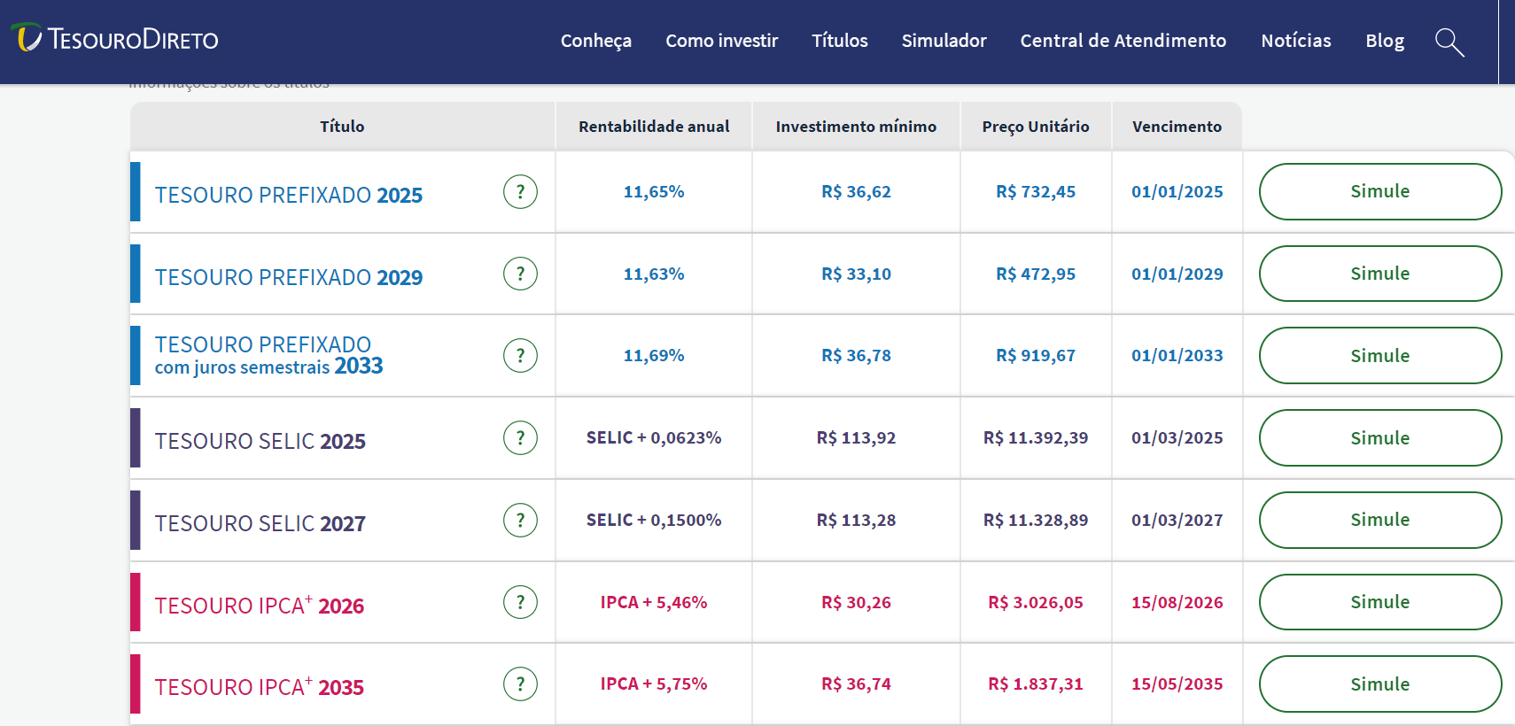Click the 11,63% rentabilidade value
Viewport: 1515px width, 726px height.
tap(654, 274)
